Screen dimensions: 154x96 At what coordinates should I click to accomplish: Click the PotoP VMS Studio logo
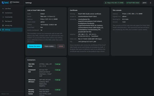pyautogui.click(x=5, y=3)
